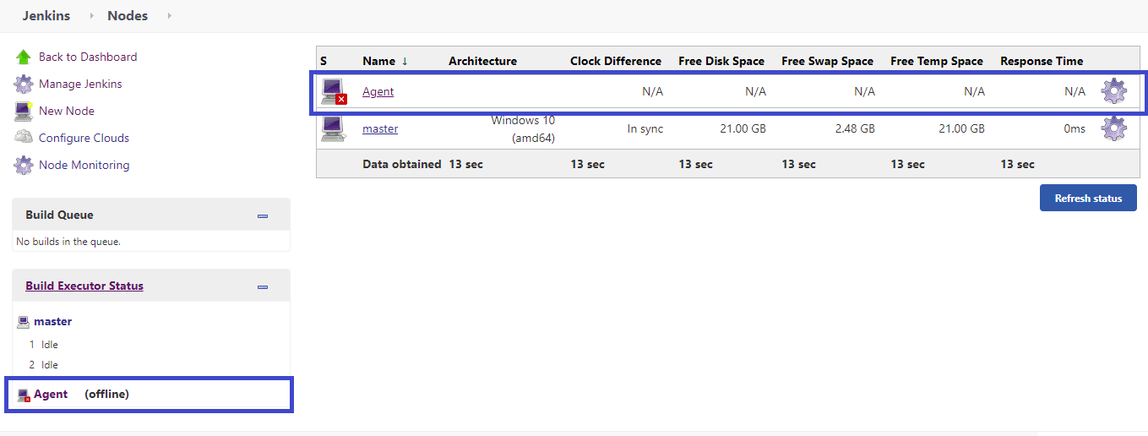The width and height of the screenshot is (1148, 436).
Task: Sort by Free Temp Space column header
Action: pyautogui.click(x=937, y=61)
